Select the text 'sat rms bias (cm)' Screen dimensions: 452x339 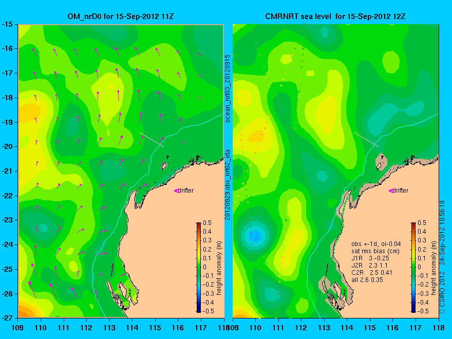click(x=375, y=251)
